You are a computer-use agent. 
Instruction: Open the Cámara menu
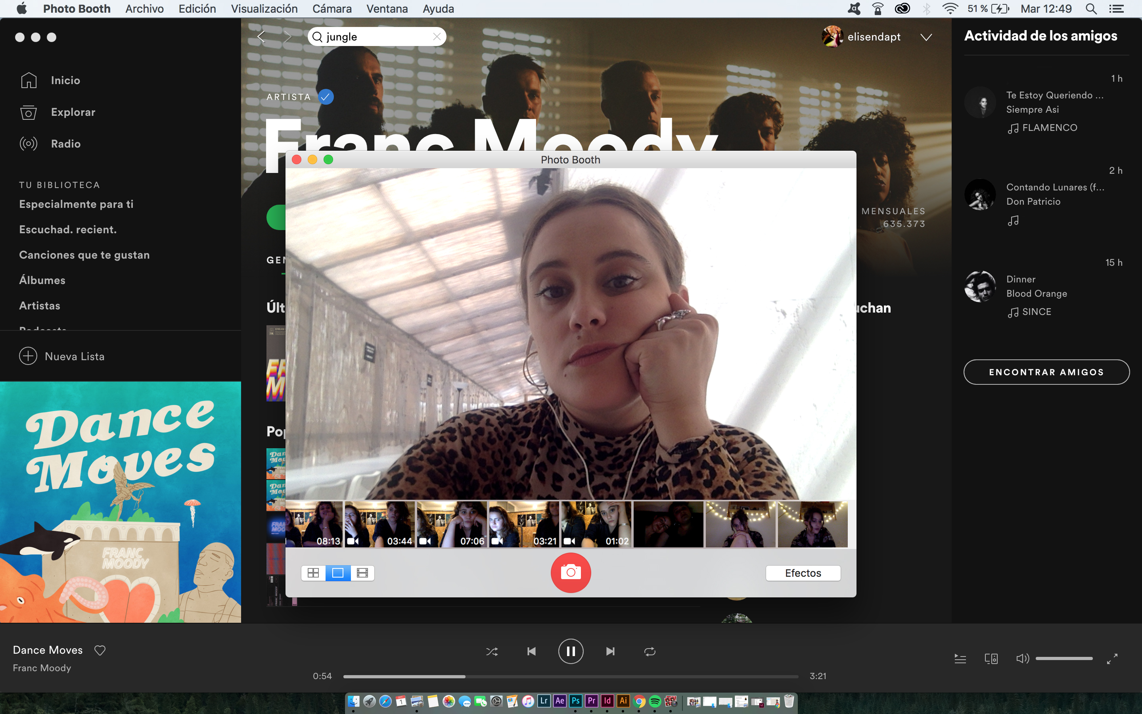[332, 8]
